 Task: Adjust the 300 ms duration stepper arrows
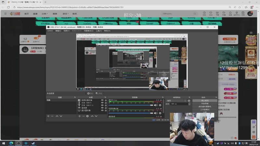point(189,104)
